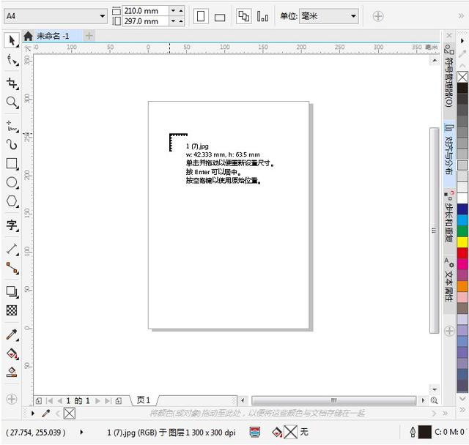The image size is (469, 445).
Task: Select the Zoom magnifier tool
Action: [x=12, y=102]
